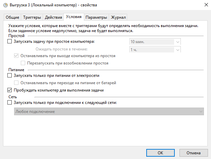Click the Отмена button

(193, 153)
